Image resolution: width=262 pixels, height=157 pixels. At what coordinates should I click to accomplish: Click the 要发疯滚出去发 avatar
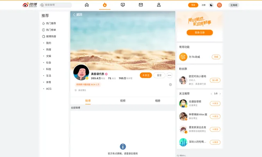(183, 129)
